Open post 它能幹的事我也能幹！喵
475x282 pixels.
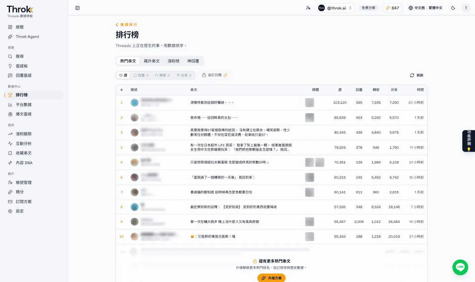click(213, 237)
